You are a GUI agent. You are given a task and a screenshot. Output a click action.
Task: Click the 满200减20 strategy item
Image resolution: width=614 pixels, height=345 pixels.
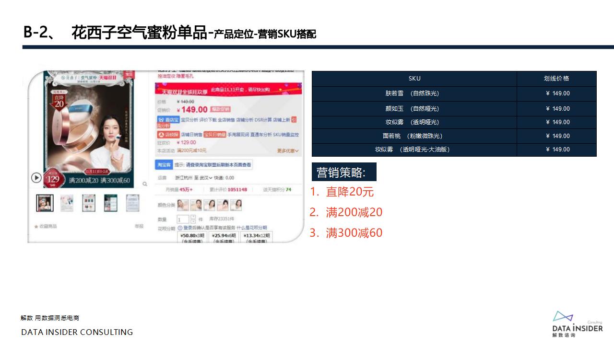354,212
